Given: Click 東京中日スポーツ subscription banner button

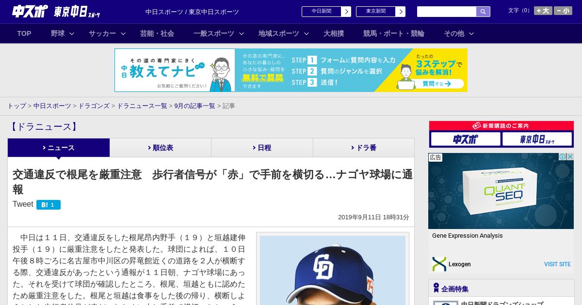Looking at the screenshot, I should [x=537, y=139].
